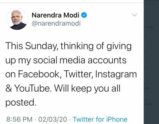The width and height of the screenshot is (159, 124).
Task: Click the final word "posted."
Action: click(x=20, y=103)
